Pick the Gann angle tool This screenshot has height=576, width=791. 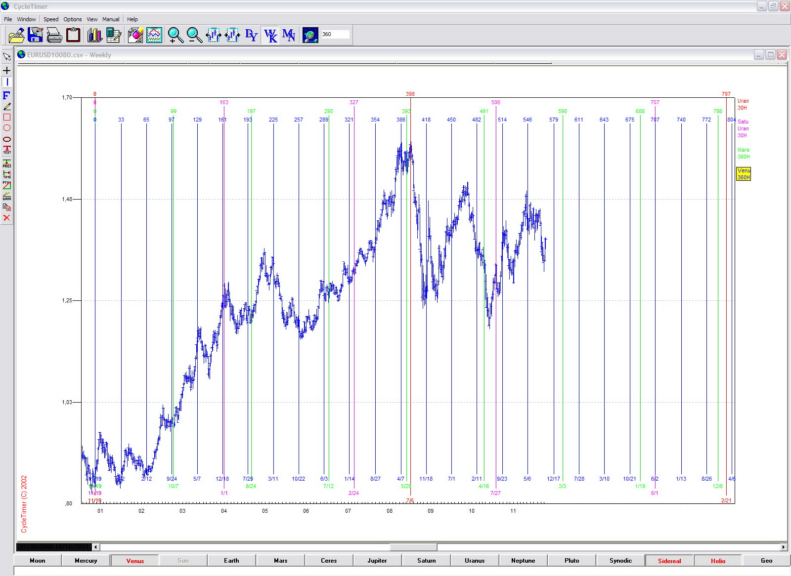(x=7, y=196)
